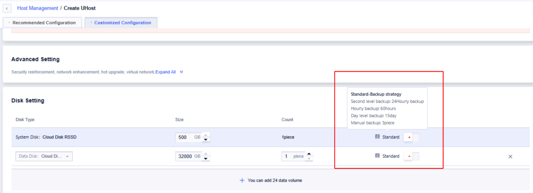Image resolution: width=533 pixels, height=193 pixels.
Task: Click the Data Disk count field
Action: pos(293,156)
